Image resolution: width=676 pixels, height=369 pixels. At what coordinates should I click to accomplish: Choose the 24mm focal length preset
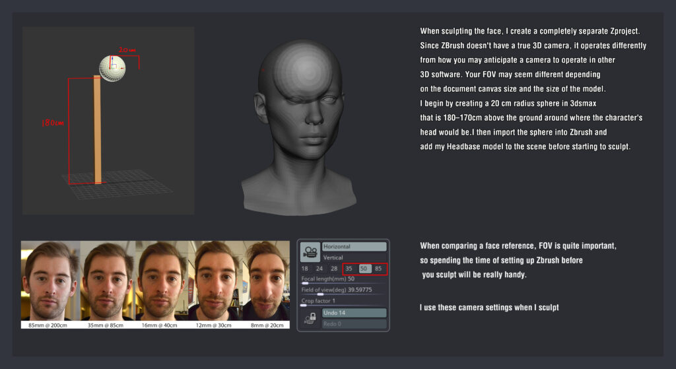tap(319, 269)
